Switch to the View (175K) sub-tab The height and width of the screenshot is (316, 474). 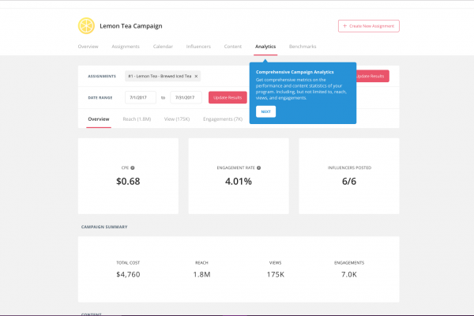pyautogui.click(x=177, y=119)
